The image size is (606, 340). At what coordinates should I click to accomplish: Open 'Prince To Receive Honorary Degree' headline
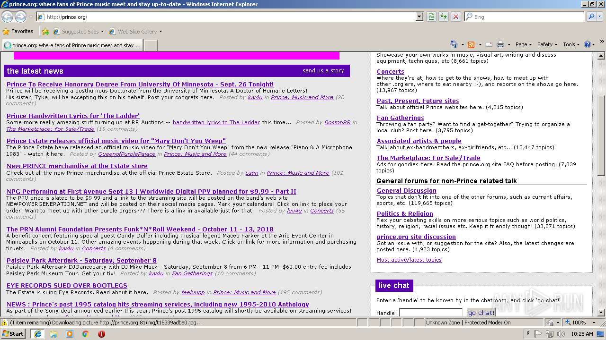point(140,84)
